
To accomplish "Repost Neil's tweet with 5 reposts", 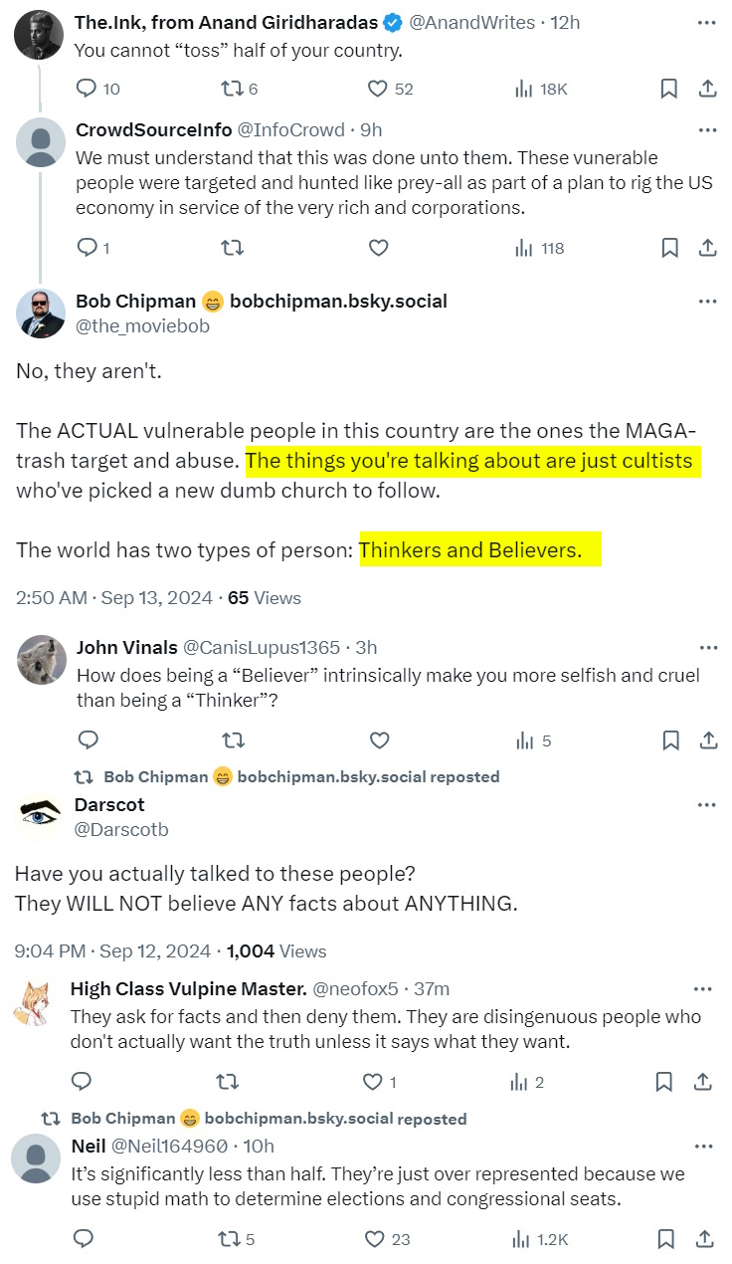I will click(x=229, y=1239).
